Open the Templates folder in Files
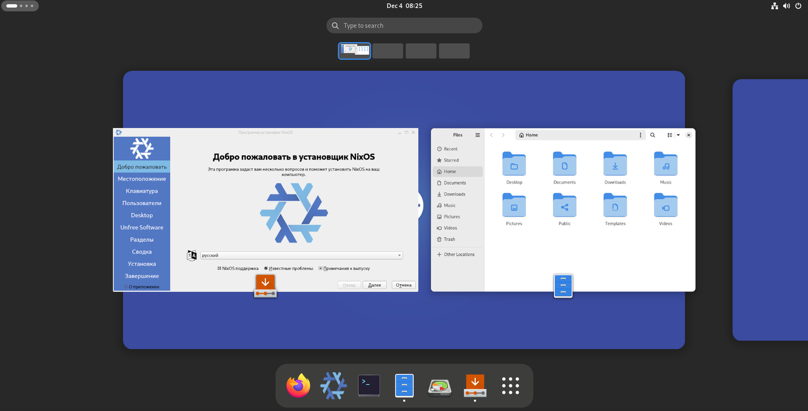 pyautogui.click(x=615, y=210)
